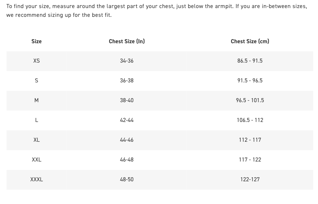Click the 34-36 inch chest value
Image resolution: width=318 pixels, height=204 pixels.
(x=127, y=61)
